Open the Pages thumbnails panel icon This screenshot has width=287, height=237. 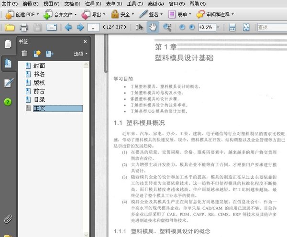(x=8, y=44)
